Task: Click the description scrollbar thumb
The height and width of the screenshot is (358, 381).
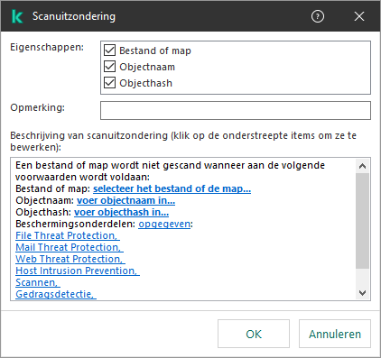Action: tap(363, 221)
